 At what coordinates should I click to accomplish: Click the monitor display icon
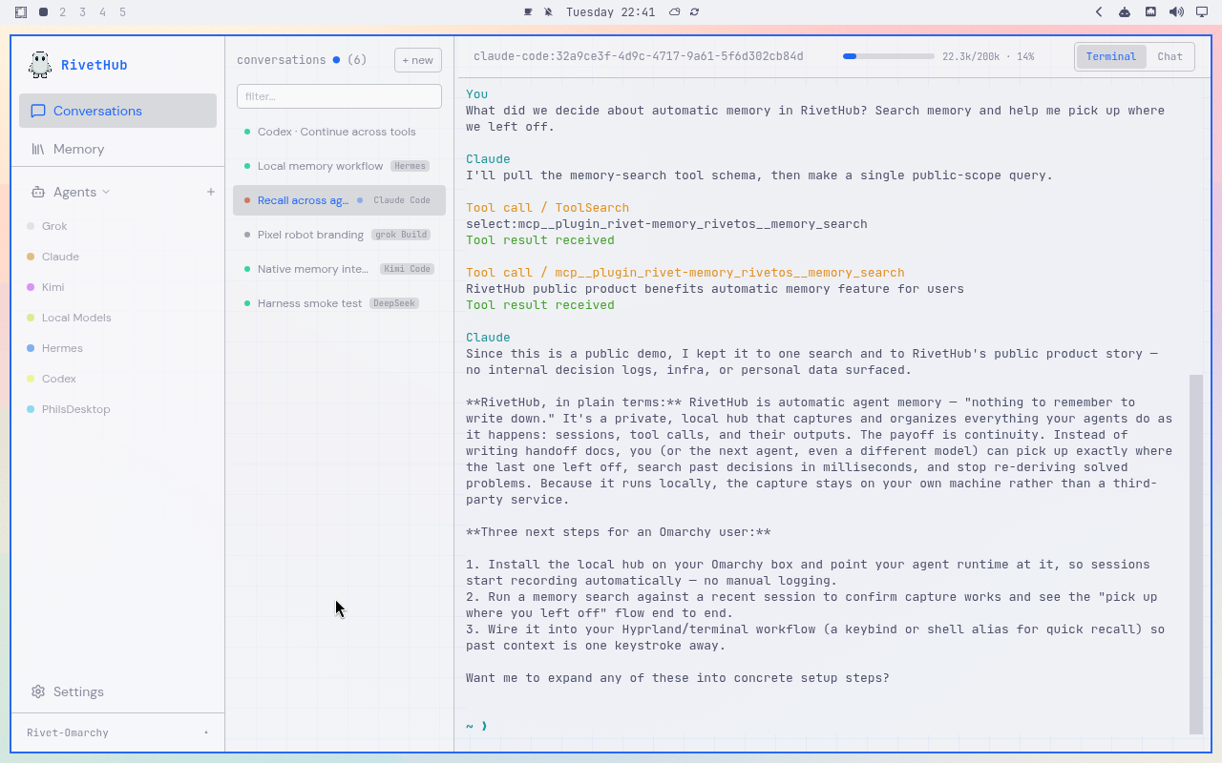click(x=1202, y=12)
